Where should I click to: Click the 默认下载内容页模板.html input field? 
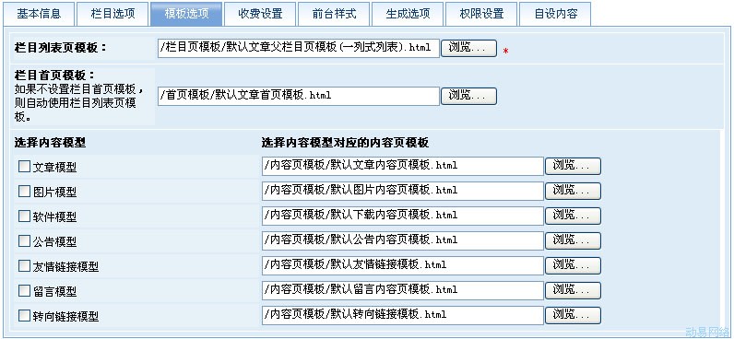coord(403,216)
